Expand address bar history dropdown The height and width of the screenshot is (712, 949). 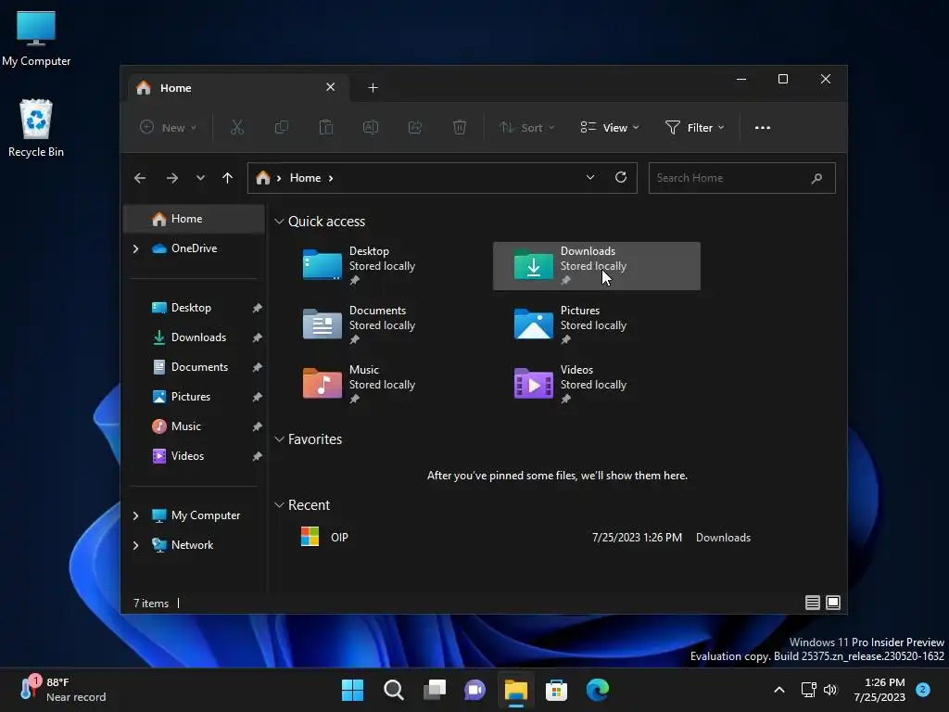pos(590,177)
